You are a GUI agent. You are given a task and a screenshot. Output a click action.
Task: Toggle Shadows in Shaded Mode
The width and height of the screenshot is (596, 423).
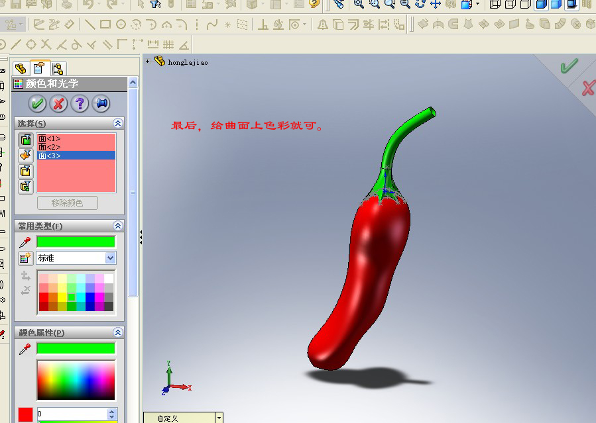(571, 4)
